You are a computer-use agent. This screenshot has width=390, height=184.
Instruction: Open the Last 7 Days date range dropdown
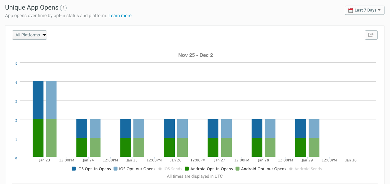(364, 10)
